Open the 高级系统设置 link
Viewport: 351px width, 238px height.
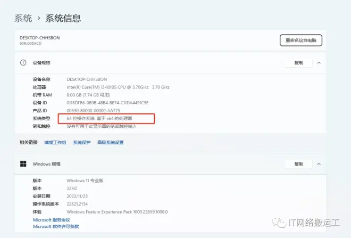coord(111,143)
